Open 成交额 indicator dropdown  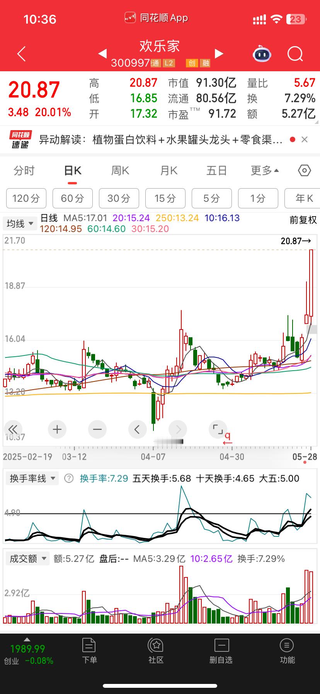(x=27, y=558)
